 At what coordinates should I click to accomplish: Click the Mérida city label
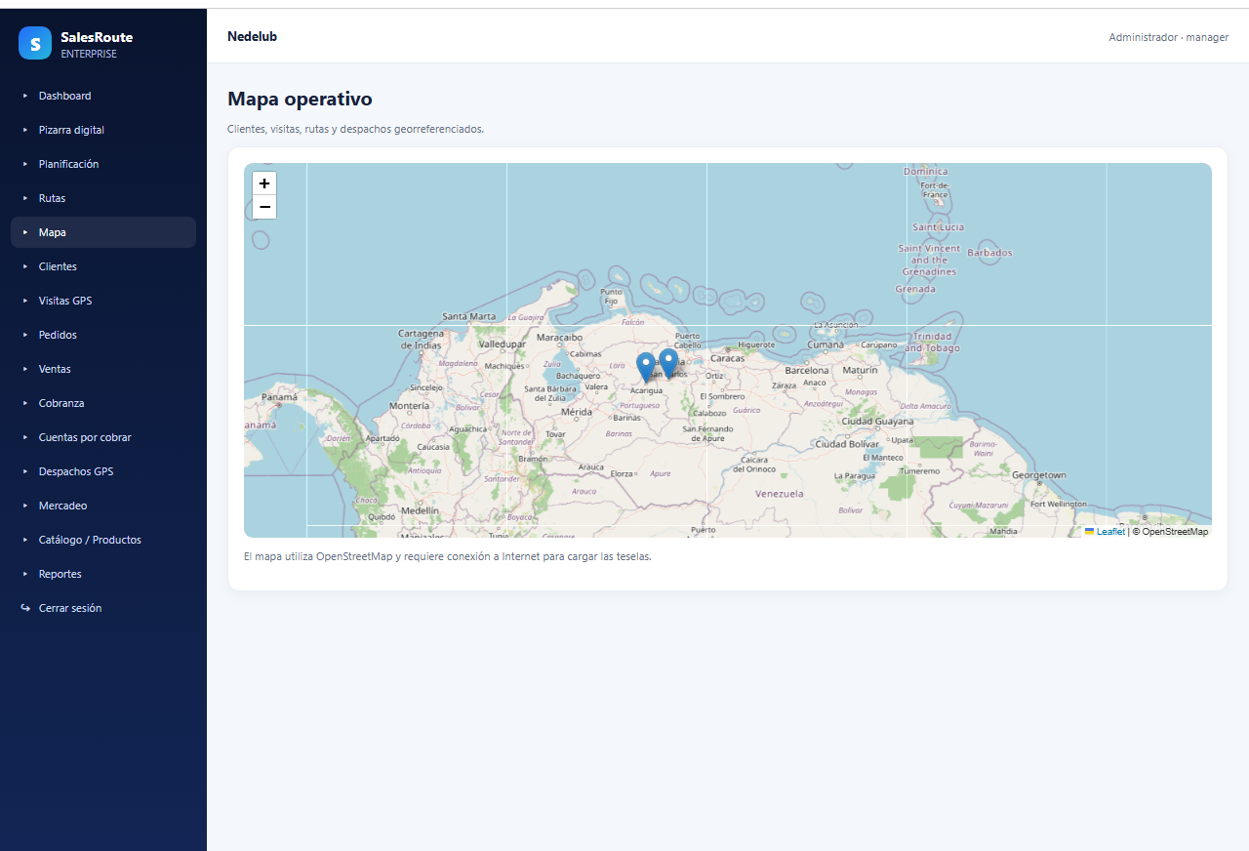[x=577, y=412]
